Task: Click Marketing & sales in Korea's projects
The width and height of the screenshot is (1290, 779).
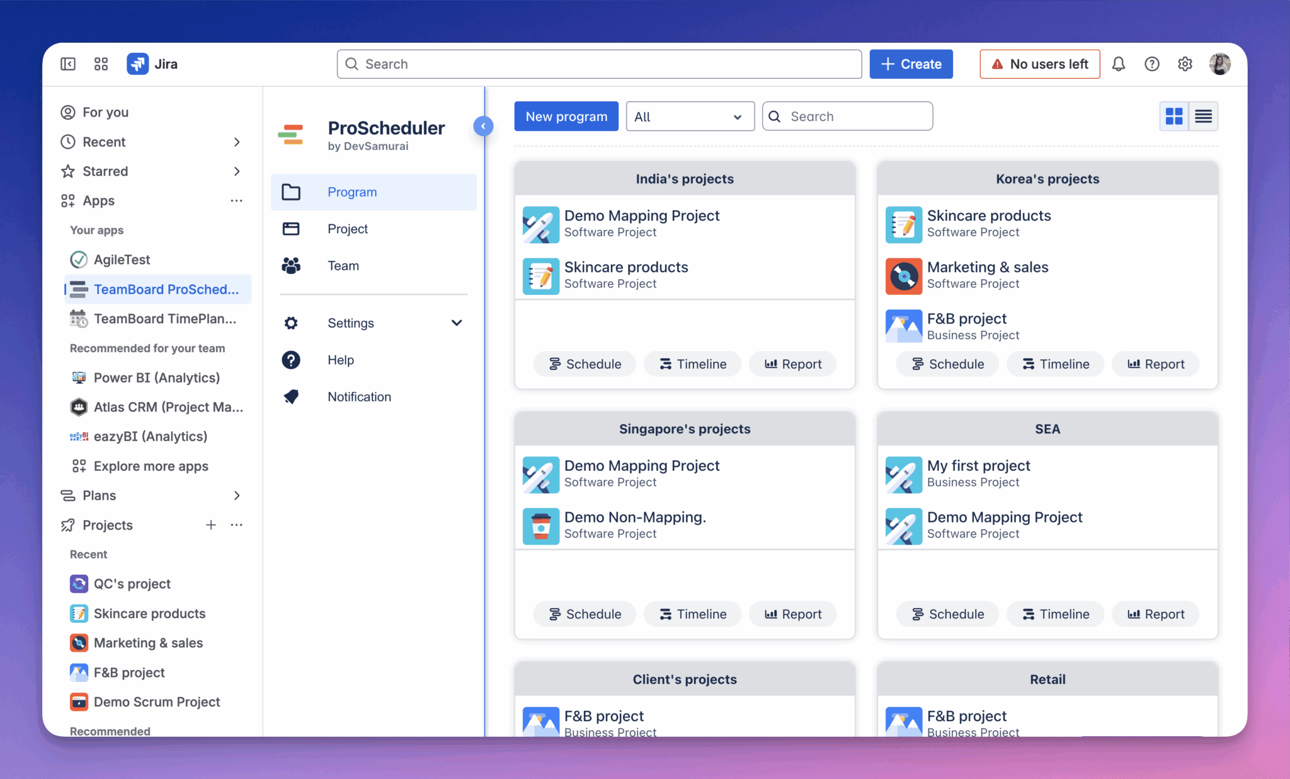Action: [x=988, y=267]
